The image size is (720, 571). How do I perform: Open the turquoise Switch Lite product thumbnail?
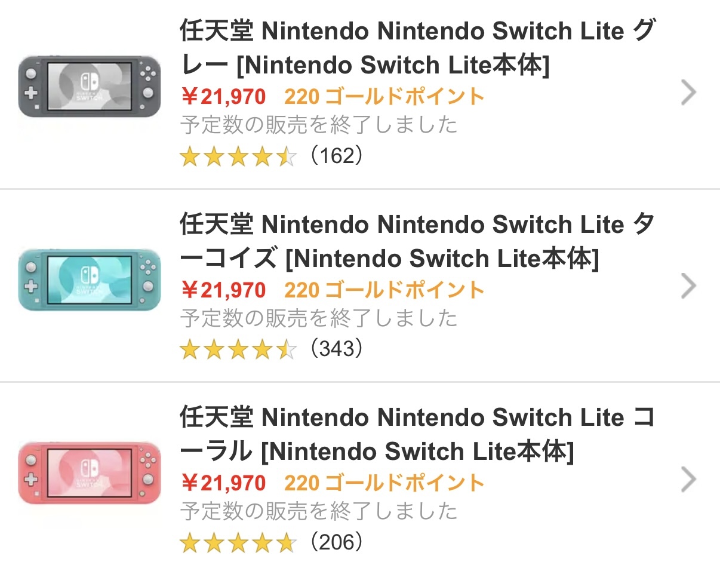[x=90, y=280]
